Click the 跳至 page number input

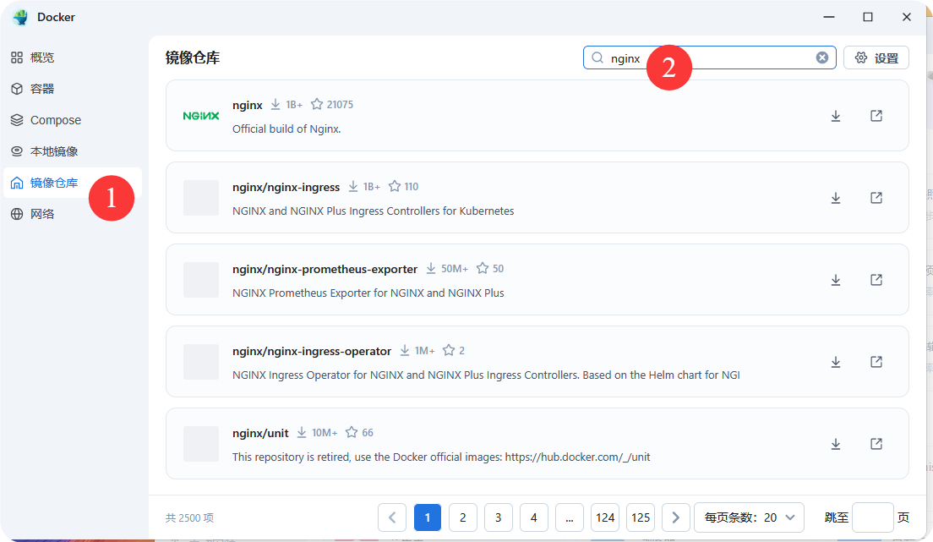point(872,517)
